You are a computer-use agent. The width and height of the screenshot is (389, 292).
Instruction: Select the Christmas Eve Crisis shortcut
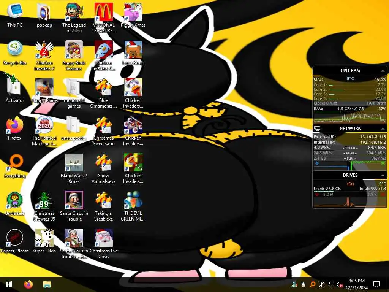coord(103,244)
